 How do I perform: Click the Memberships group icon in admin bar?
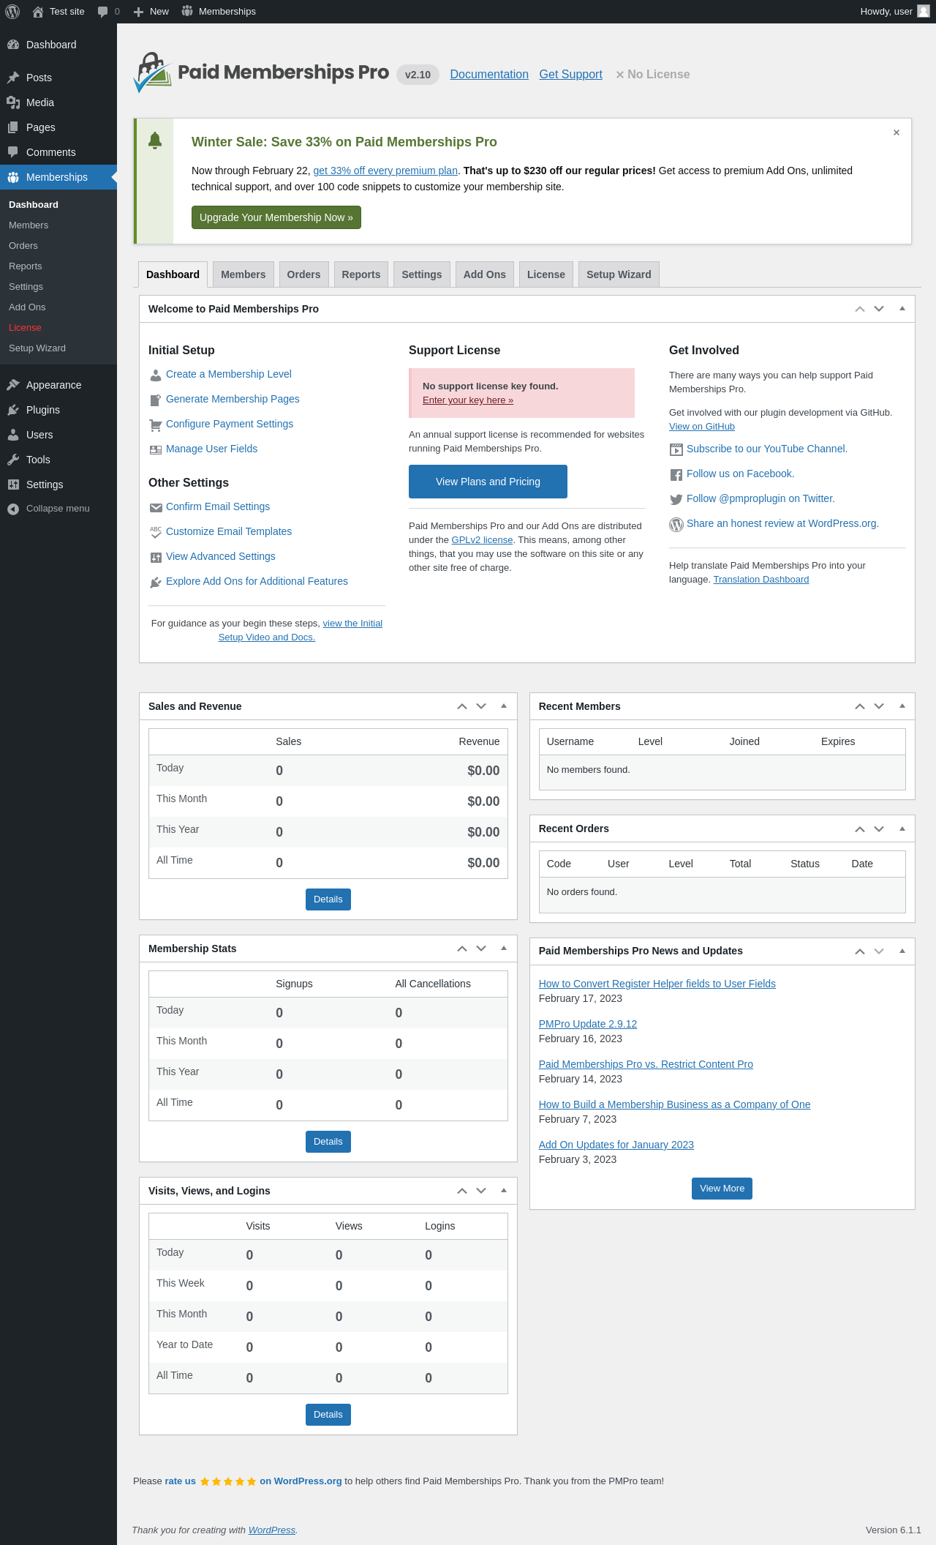pyautogui.click(x=187, y=11)
